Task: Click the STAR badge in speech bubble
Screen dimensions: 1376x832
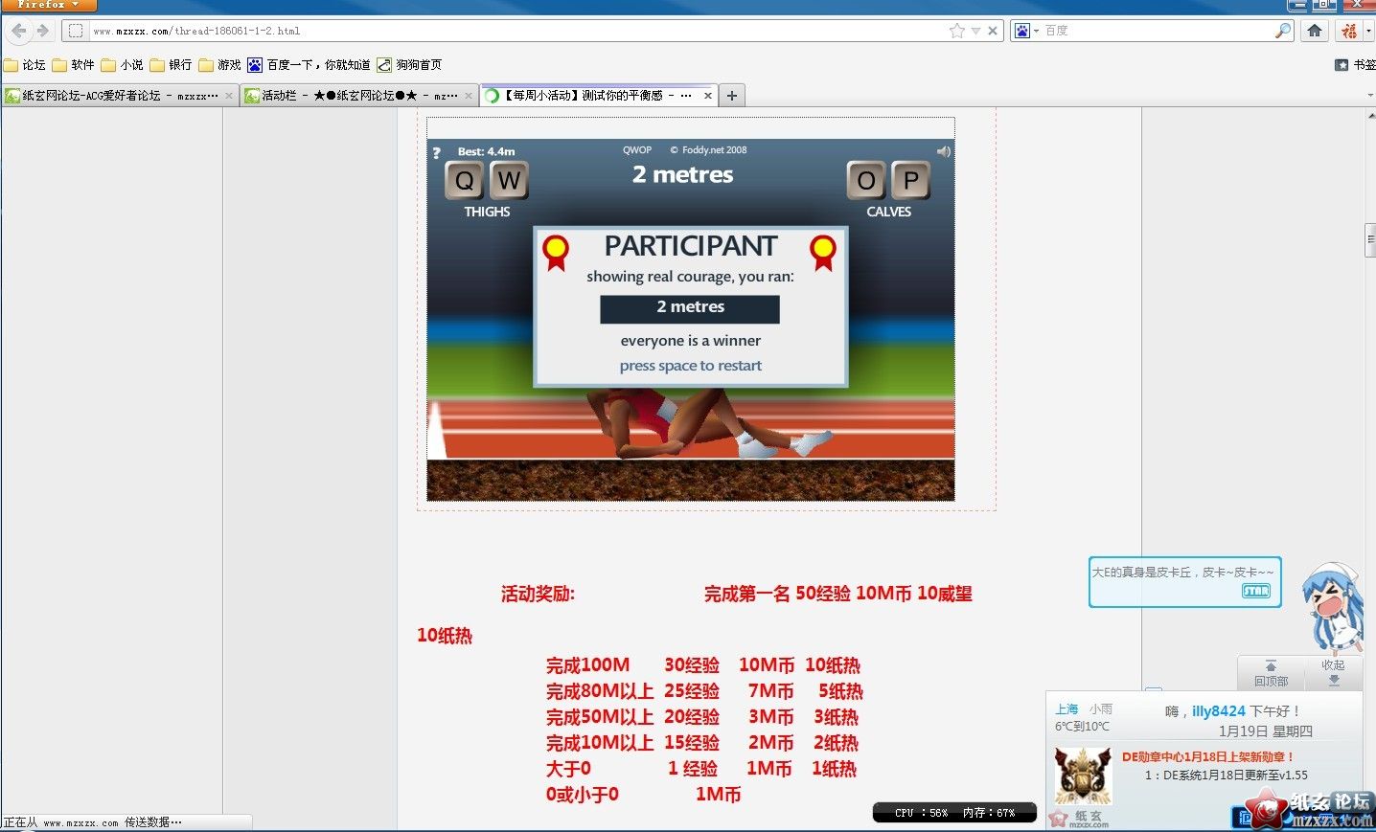Action: 1256,591
